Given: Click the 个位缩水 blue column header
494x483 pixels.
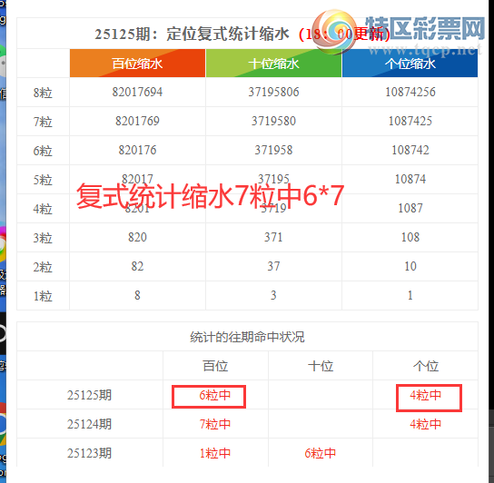Looking at the screenshot, I should pyautogui.click(x=410, y=64).
